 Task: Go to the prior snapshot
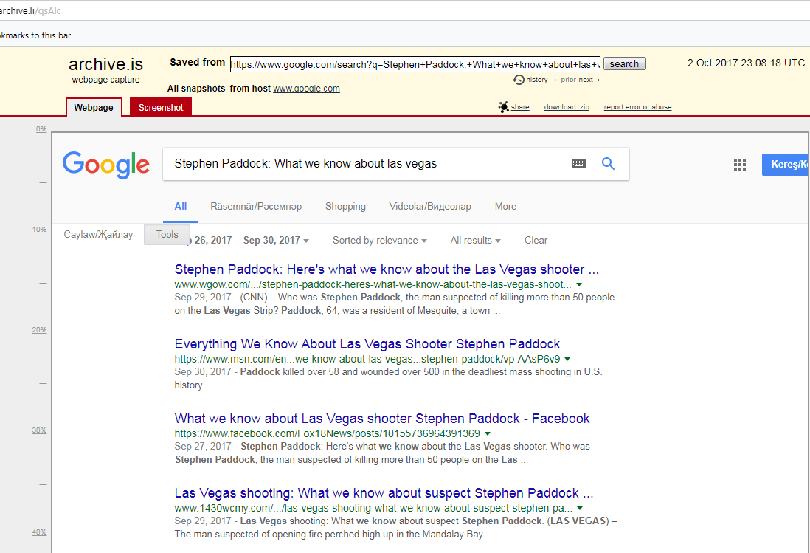pyautogui.click(x=564, y=80)
